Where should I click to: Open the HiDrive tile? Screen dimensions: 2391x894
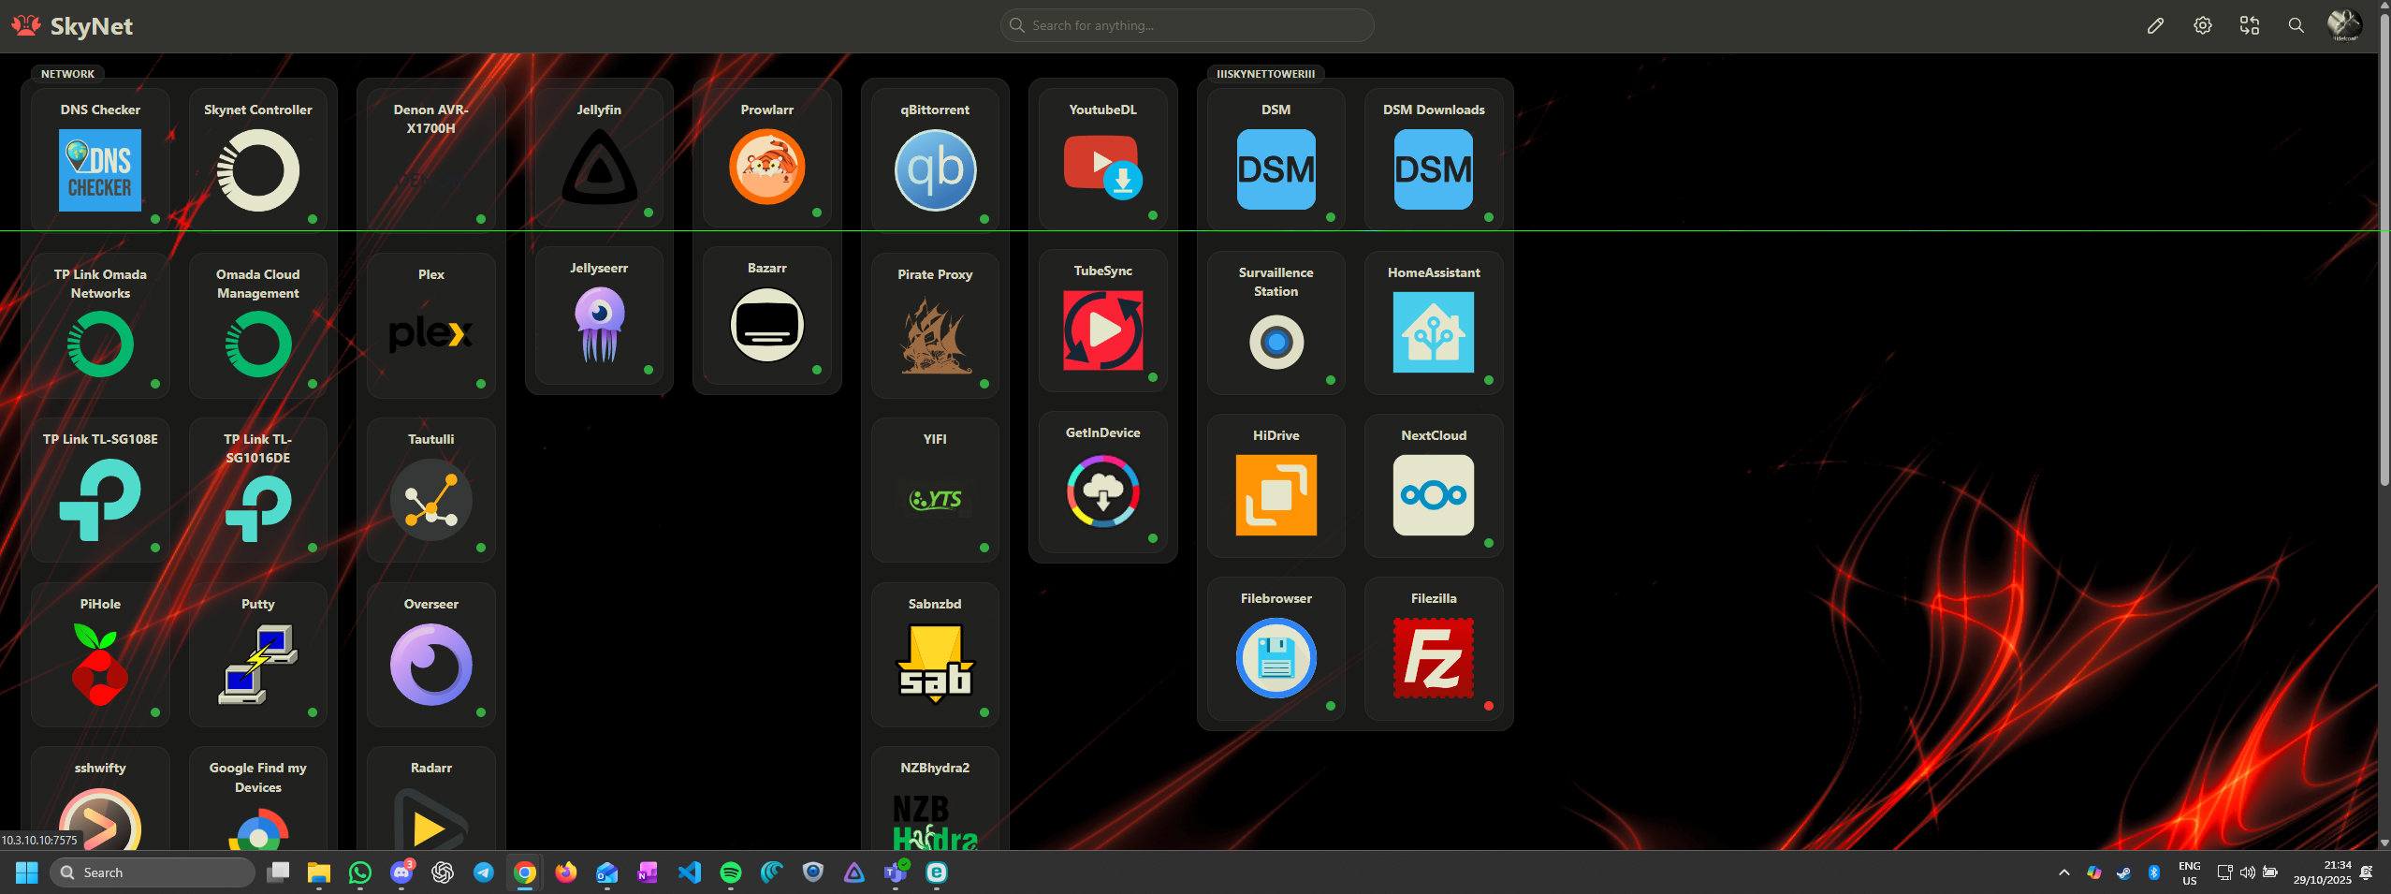point(1276,485)
